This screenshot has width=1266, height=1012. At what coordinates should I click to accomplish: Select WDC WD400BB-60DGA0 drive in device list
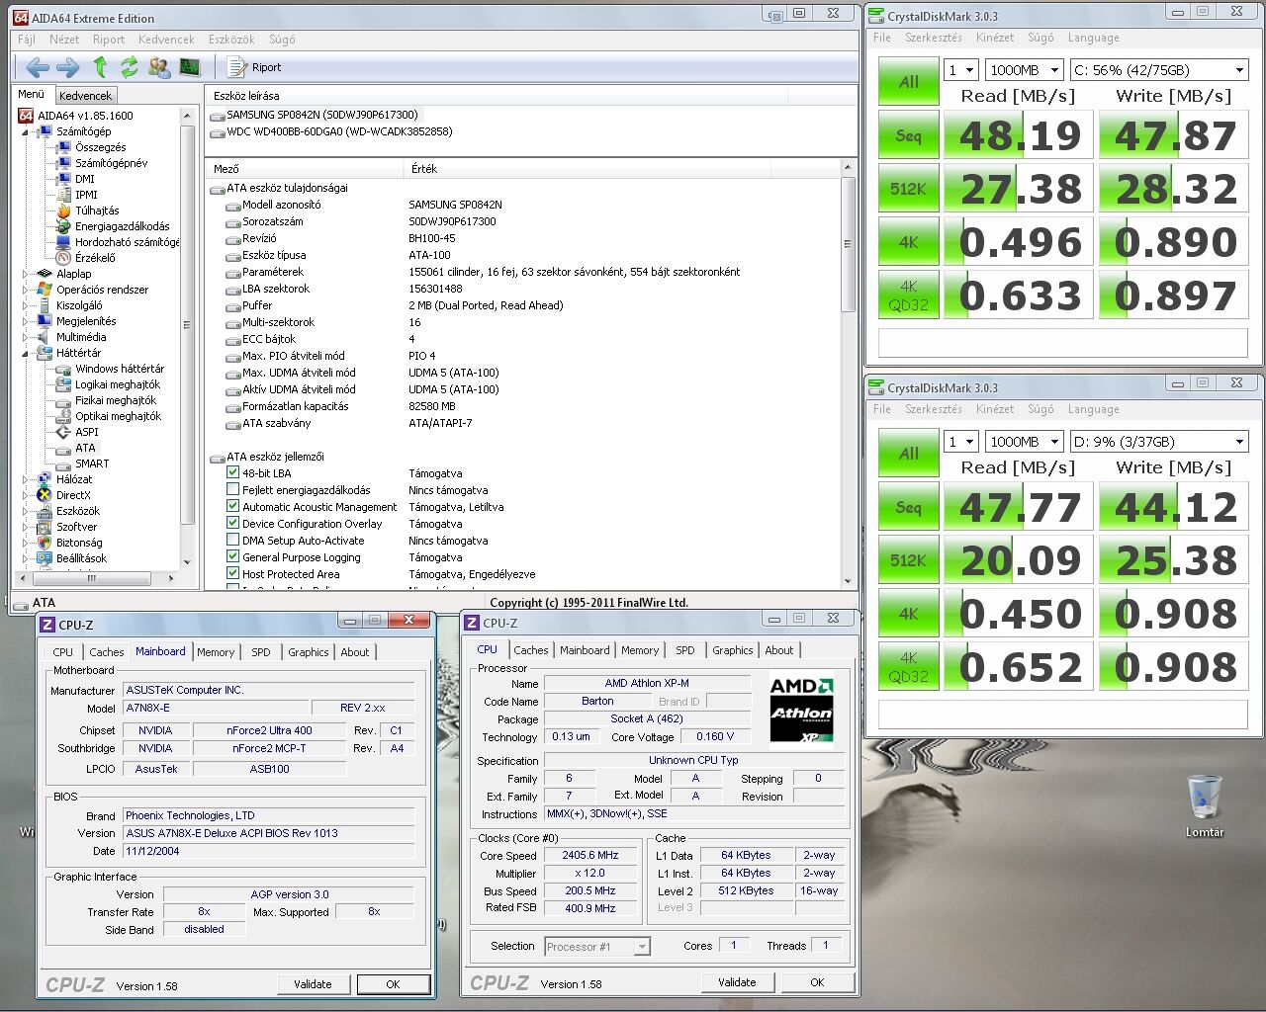coord(339,131)
